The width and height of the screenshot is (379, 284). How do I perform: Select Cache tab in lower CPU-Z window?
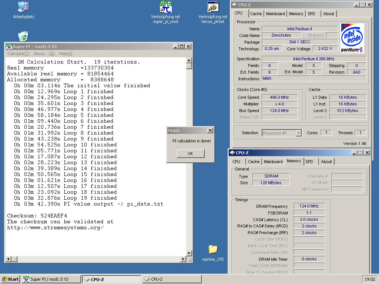tap(254, 162)
